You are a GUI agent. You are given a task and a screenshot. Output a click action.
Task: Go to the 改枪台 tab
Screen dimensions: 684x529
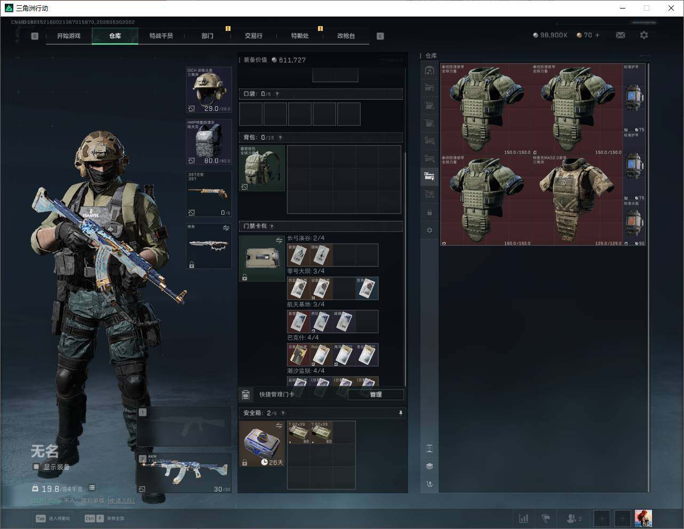click(346, 36)
